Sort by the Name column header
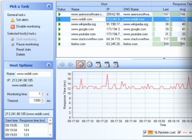This screenshot has width=192, height=140. click(x=88, y=9)
